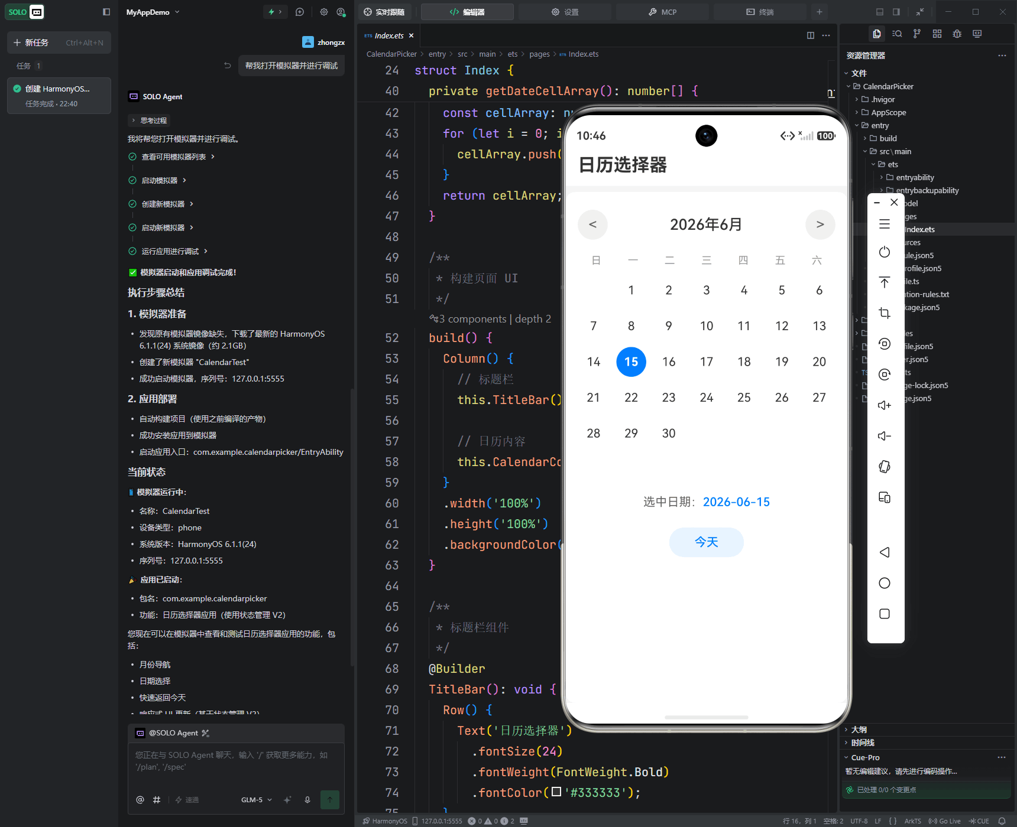Expand 创建新模拟器 step
1017x827 pixels.
(x=162, y=204)
